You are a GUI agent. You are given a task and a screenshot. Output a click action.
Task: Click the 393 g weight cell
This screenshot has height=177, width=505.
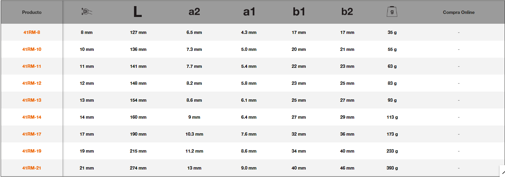coord(392,168)
